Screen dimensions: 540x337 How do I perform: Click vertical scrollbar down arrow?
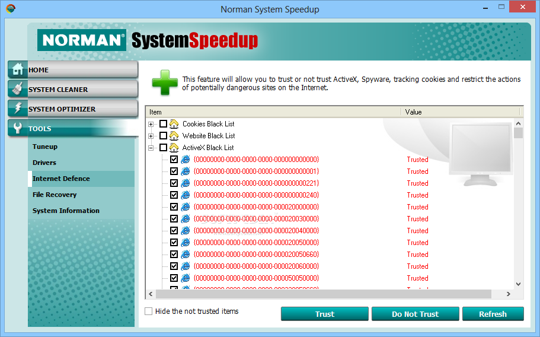pyautogui.click(x=518, y=284)
